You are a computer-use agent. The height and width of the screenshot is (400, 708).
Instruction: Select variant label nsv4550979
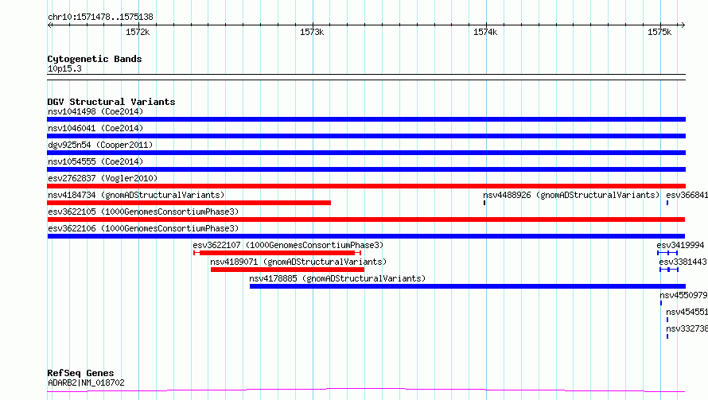(683, 295)
